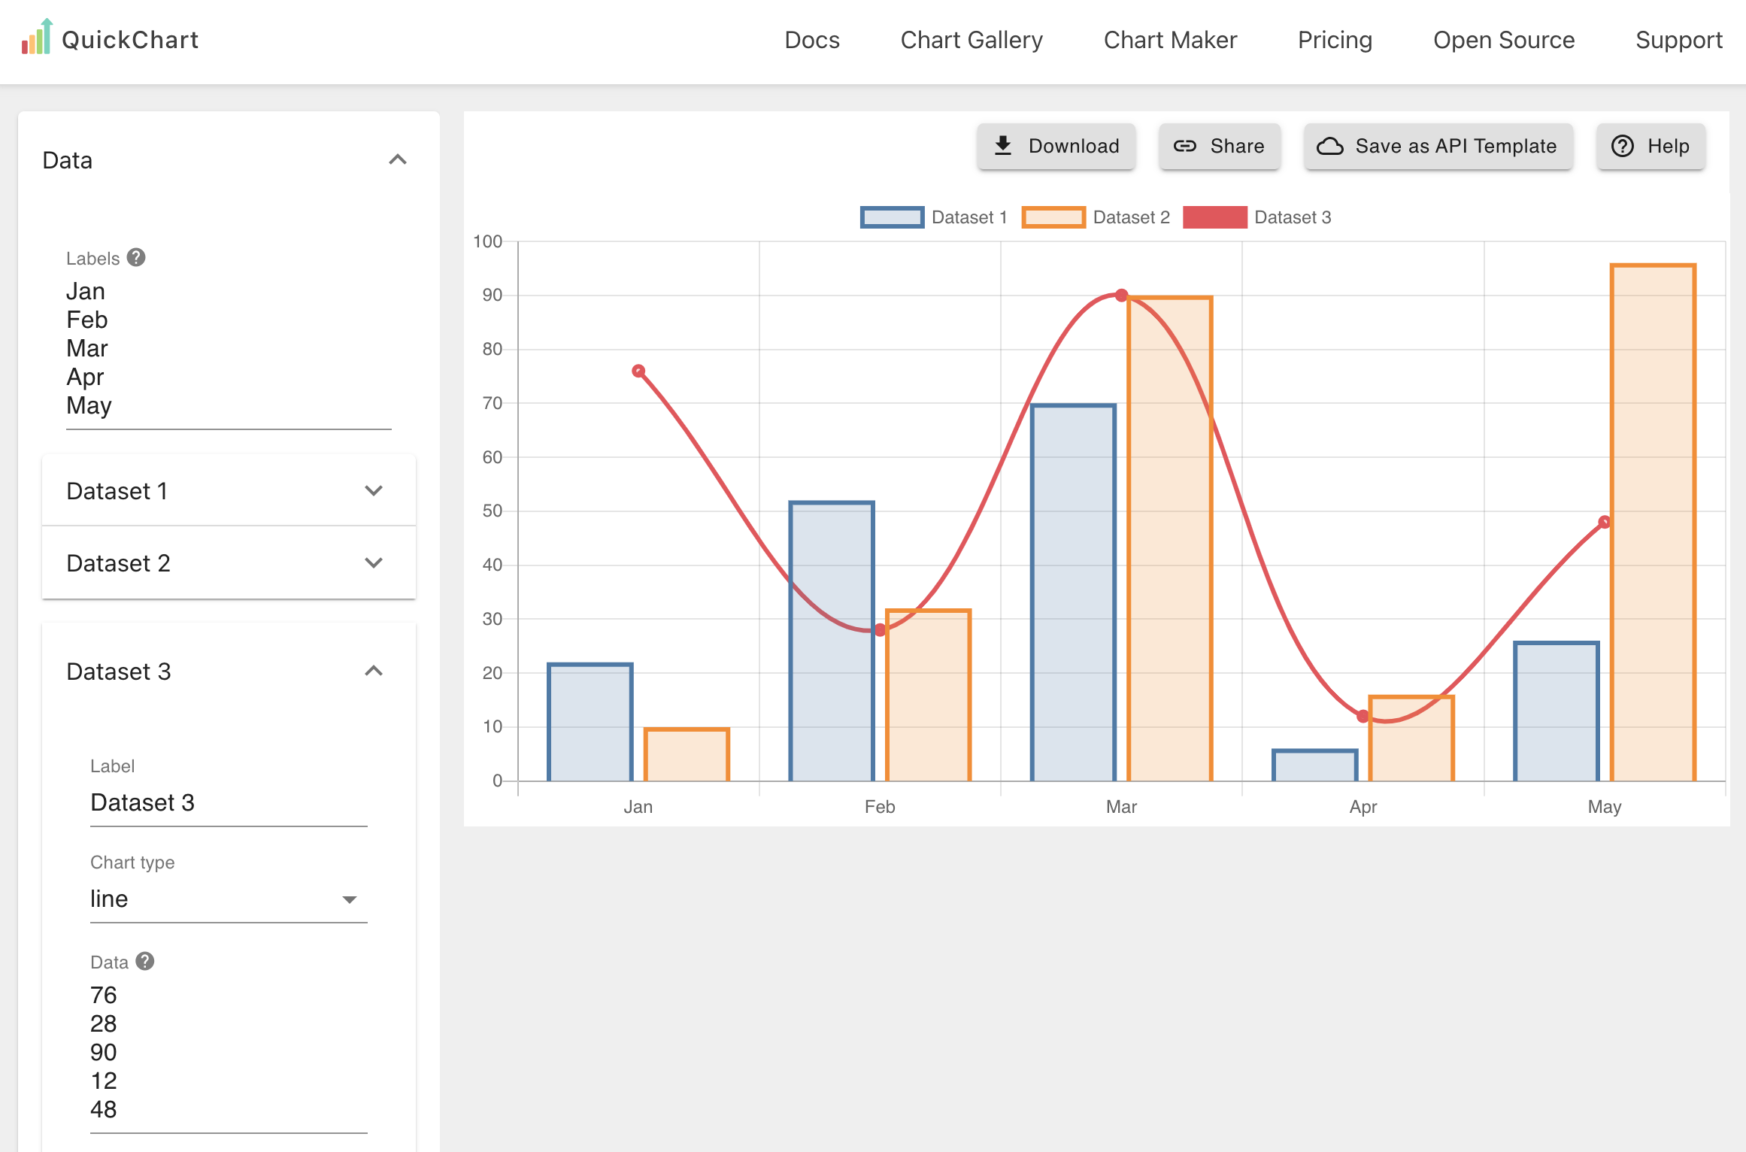Toggle Dataset 2 orange legend swatch
Viewport: 1746px width, 1152px height.
[x=1053, y=217]
